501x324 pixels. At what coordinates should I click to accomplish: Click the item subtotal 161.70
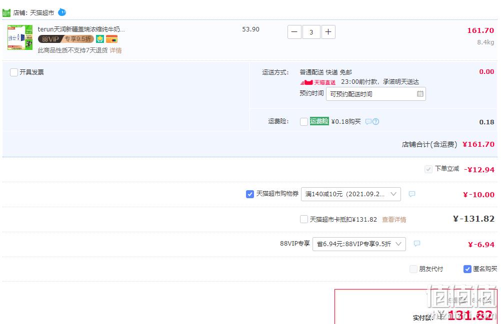coord(480,30)
